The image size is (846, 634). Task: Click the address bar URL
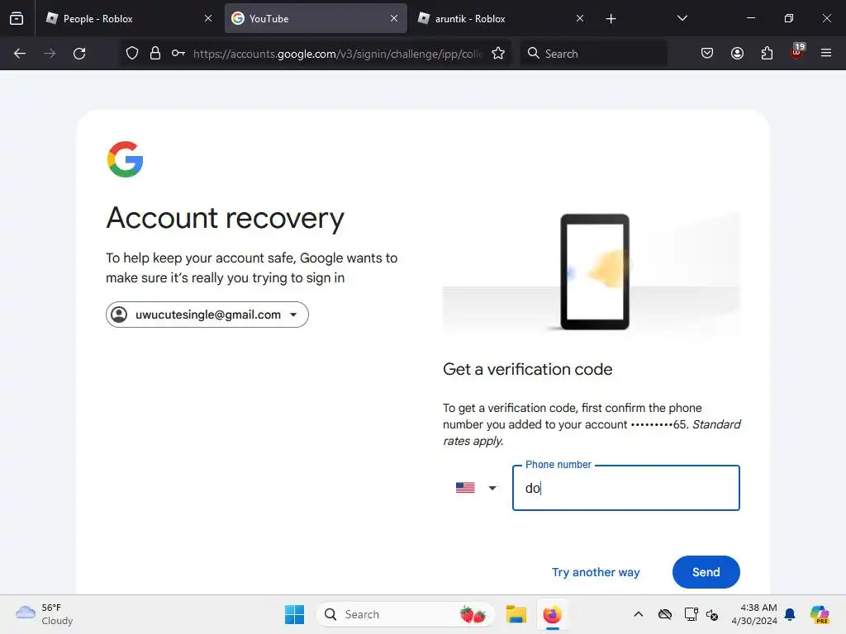[338, 54]
